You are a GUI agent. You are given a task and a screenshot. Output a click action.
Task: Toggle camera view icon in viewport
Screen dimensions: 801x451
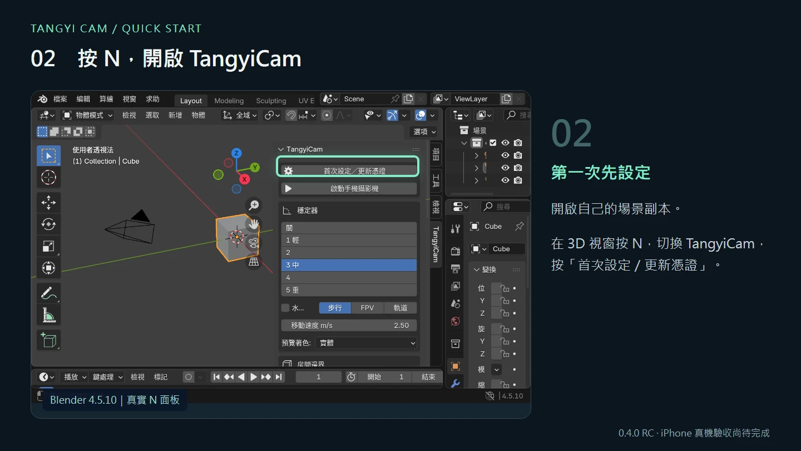pyautogui.click(x=254, y=243)
